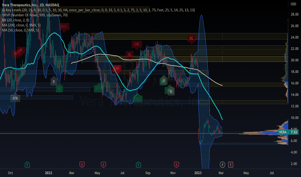The width and height of the screenshot is (301, 177).
Task: Open the USD currency selector on price axis
Action: point(293,4)
